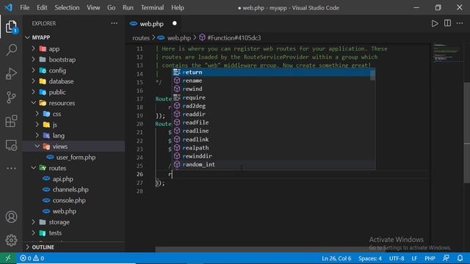The width and height of the screenshot is (470, 264).
Task: Expand the public folder
Action: click(73, 92)
